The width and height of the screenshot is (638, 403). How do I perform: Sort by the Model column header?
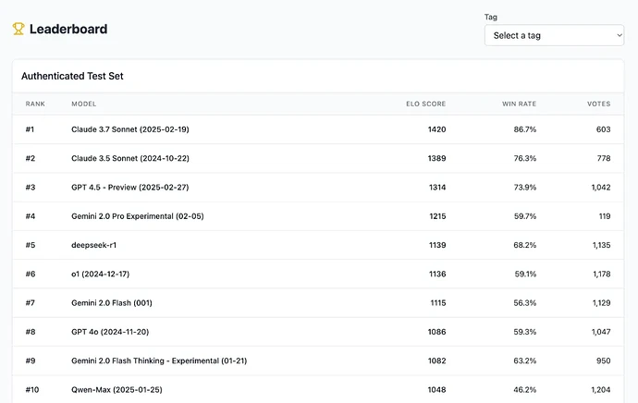click(x=84, y=104)
